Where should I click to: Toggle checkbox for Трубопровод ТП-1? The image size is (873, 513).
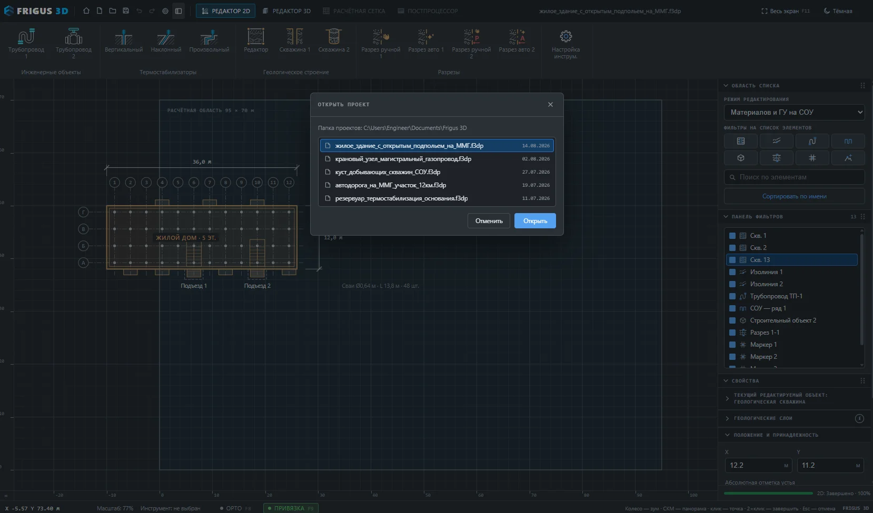click(732, 296)
